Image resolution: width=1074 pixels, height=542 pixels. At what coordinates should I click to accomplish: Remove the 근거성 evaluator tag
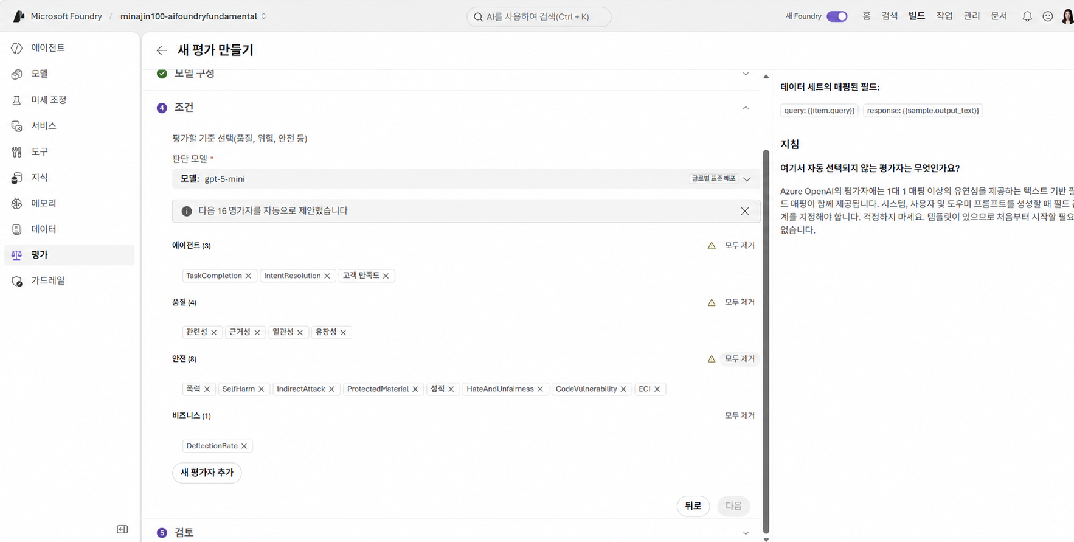coord(257,333)
